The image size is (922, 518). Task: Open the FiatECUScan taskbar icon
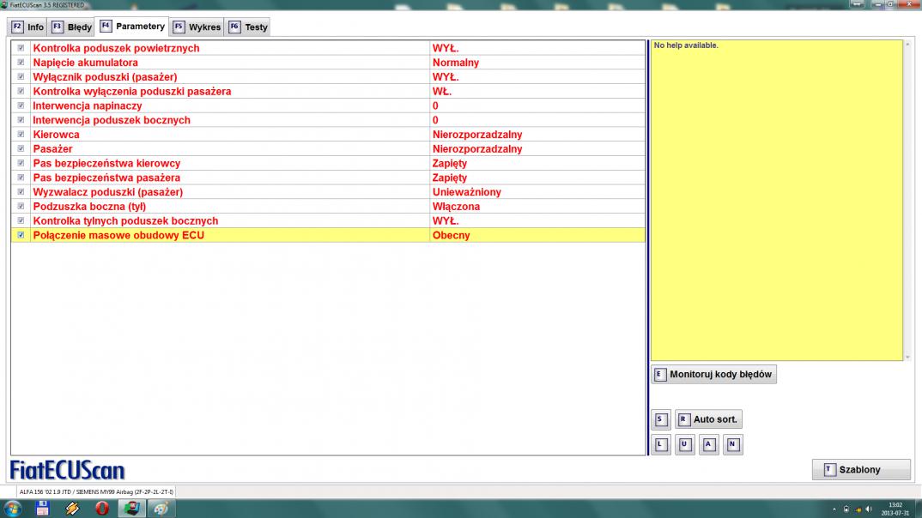[131, 508]
